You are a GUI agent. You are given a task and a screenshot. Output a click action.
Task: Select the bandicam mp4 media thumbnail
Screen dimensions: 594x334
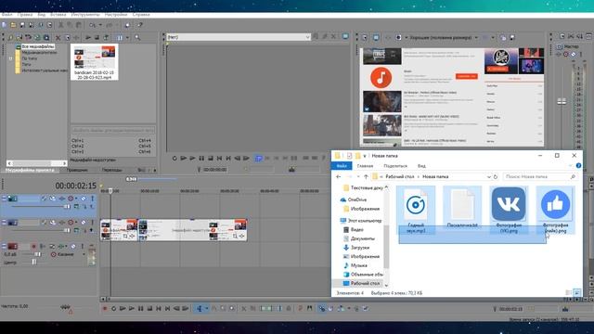click(95, 62)
